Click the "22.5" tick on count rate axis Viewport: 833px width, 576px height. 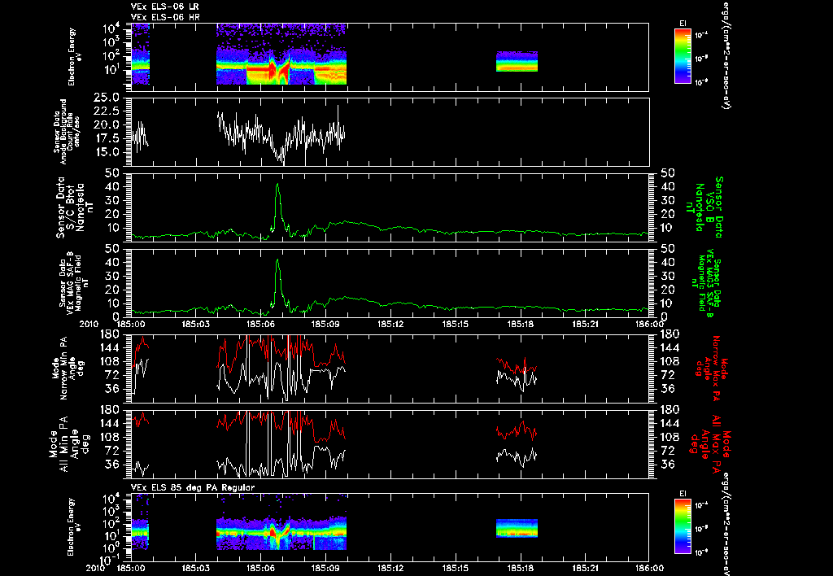[x=107, y=111]
